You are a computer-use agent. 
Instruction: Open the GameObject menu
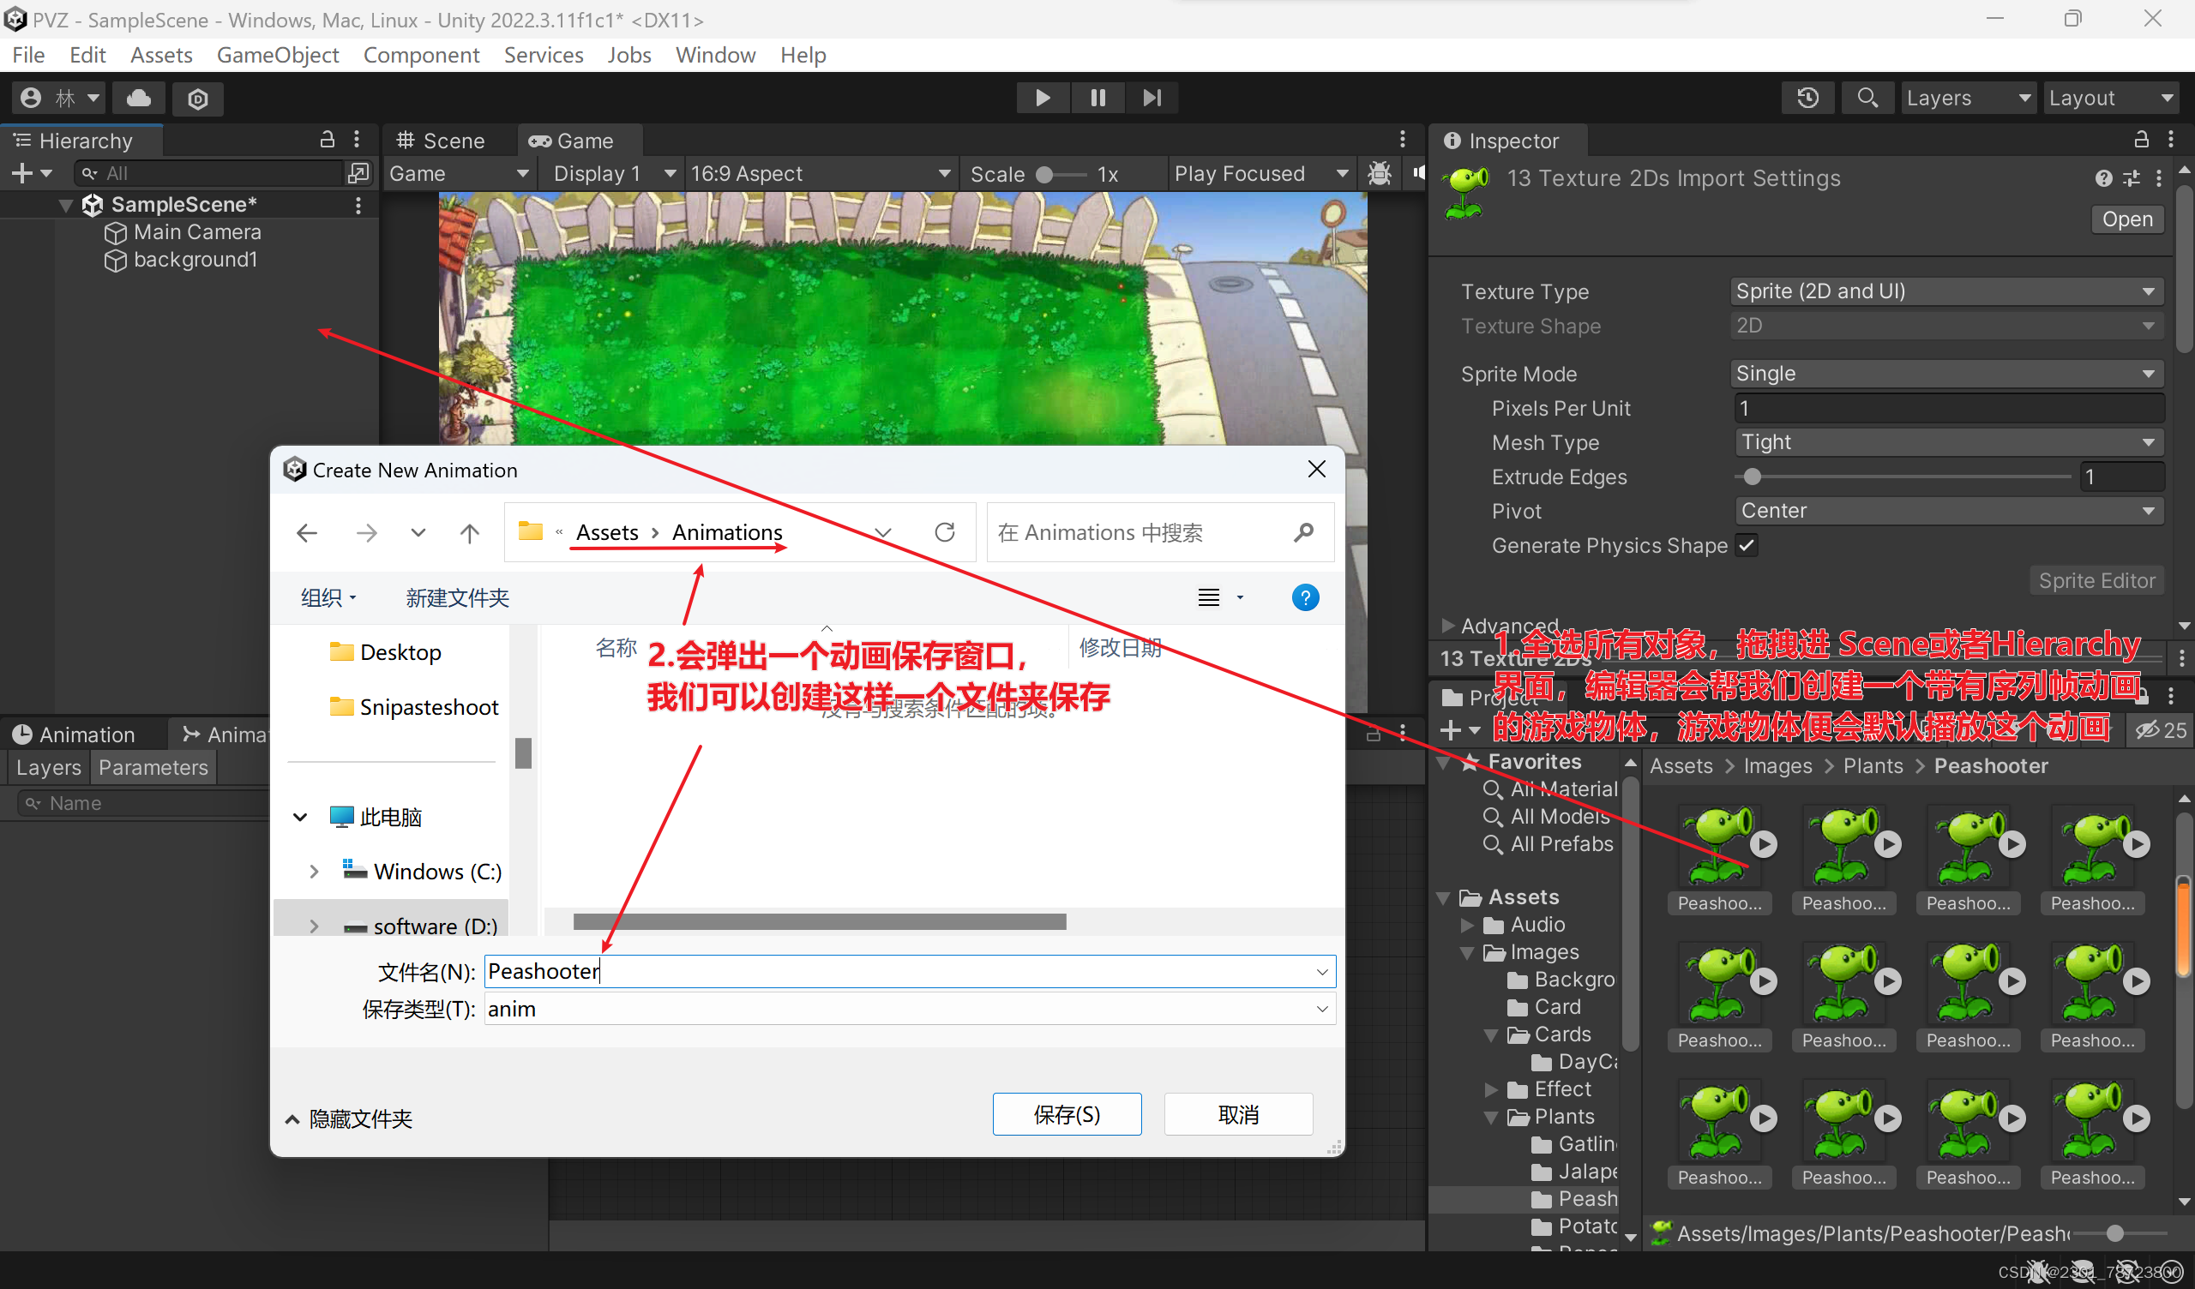pyautogui.click(x=277, y=55)
